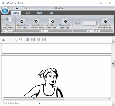This screenshot has width=115, height=106.
Task: Open the View ribbon tab
Action: (28, 13)
